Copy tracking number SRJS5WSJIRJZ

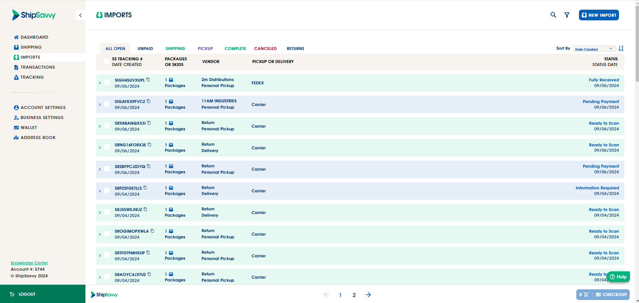(145, 209)
